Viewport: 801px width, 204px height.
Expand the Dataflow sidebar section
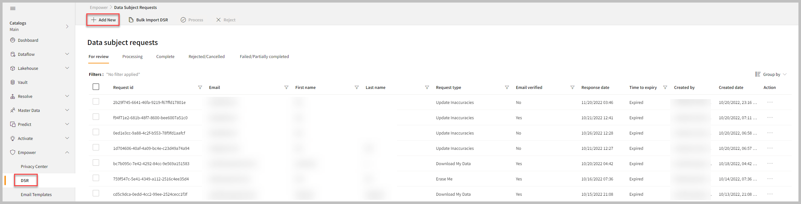pos(67,54)
